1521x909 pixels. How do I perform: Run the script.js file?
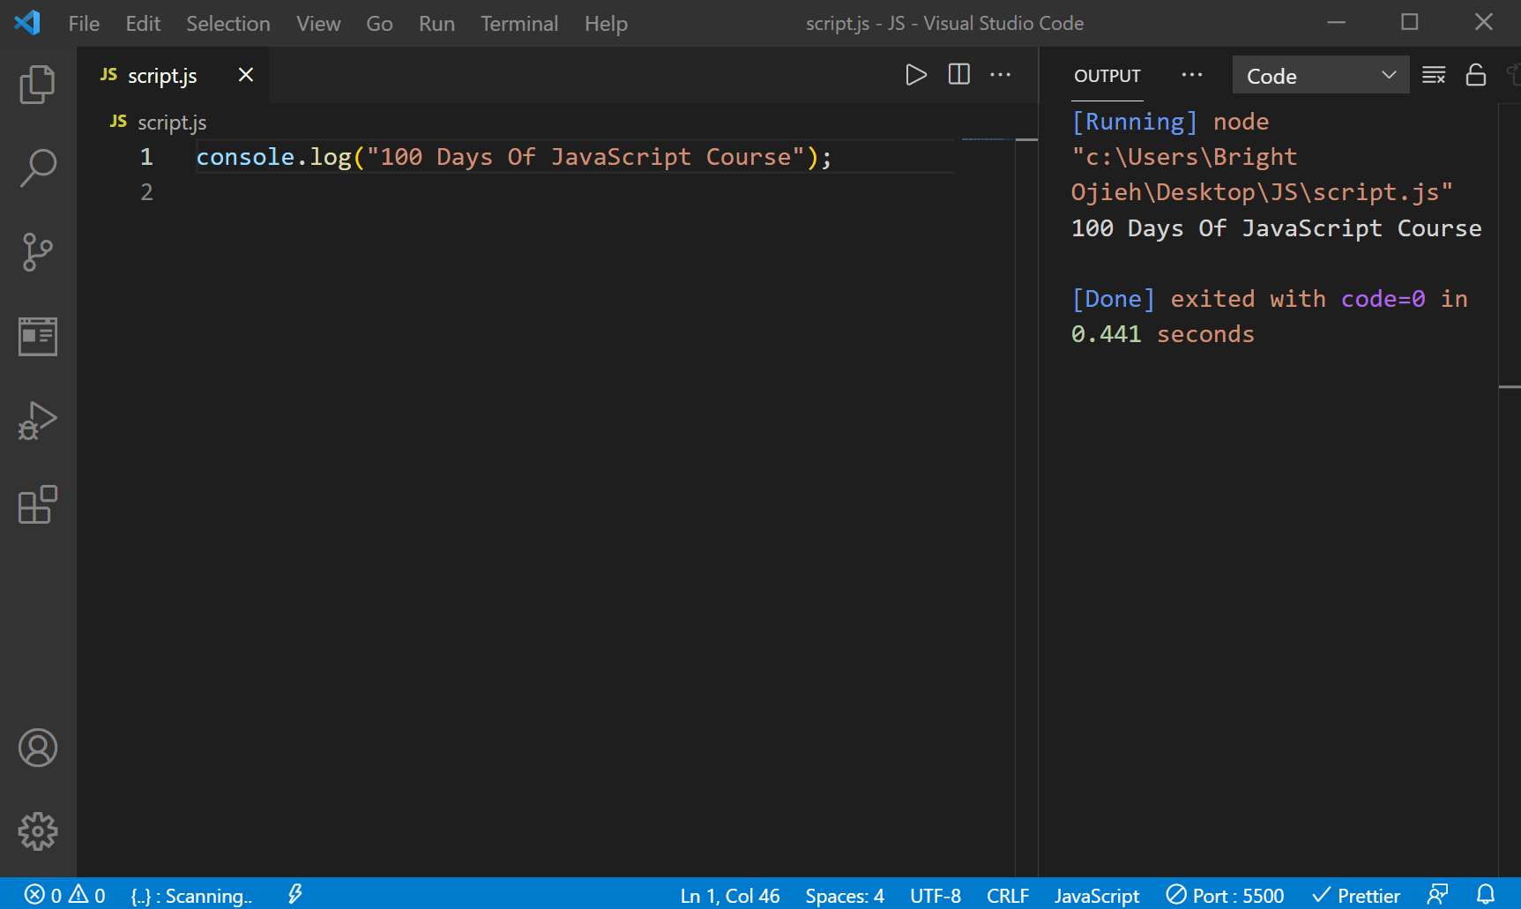pyautogui.click(x=915, y=74)
